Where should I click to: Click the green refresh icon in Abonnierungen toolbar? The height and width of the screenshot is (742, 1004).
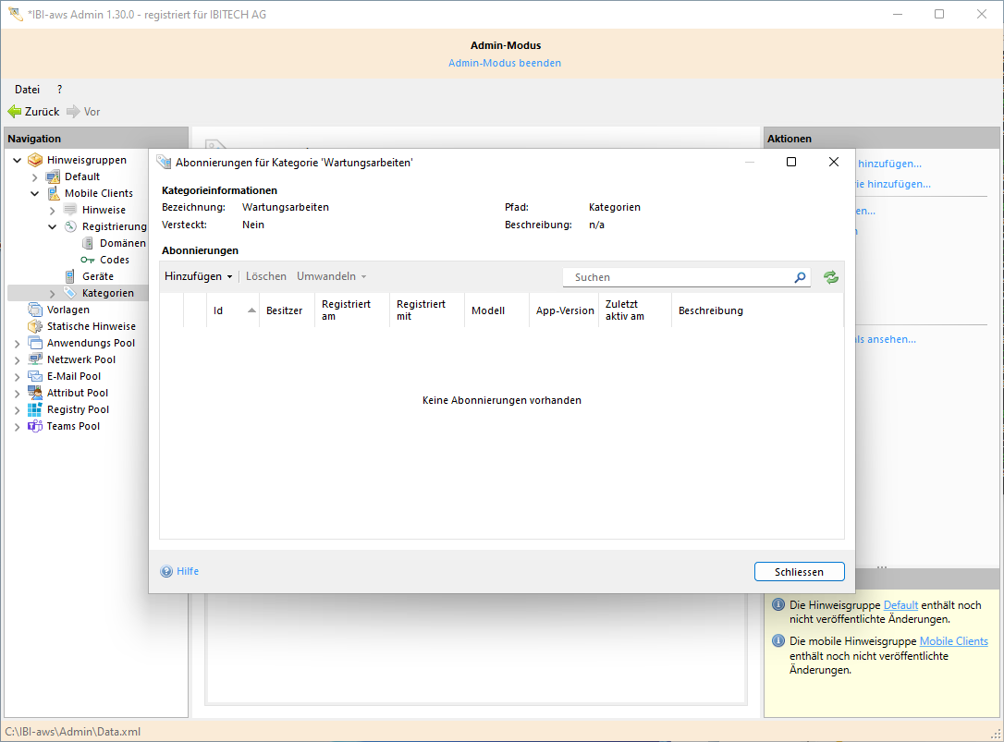tap(830, 277)
